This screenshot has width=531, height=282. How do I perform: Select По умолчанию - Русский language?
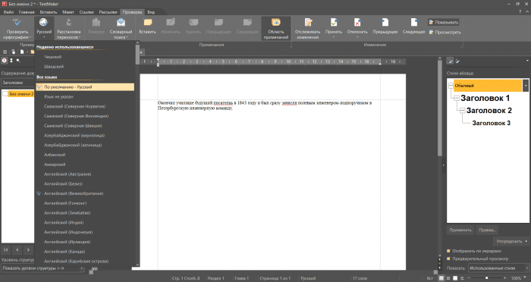(85, 87)
